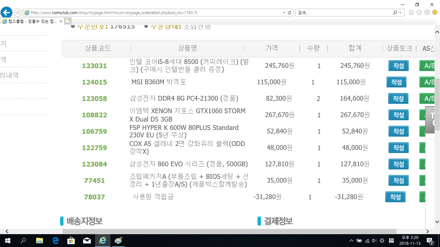Image resolution: width=440 pixels, height=247 pixels.
Task: Open the taskbar clock showing 오후 3:20
Action: coord(410,241)
